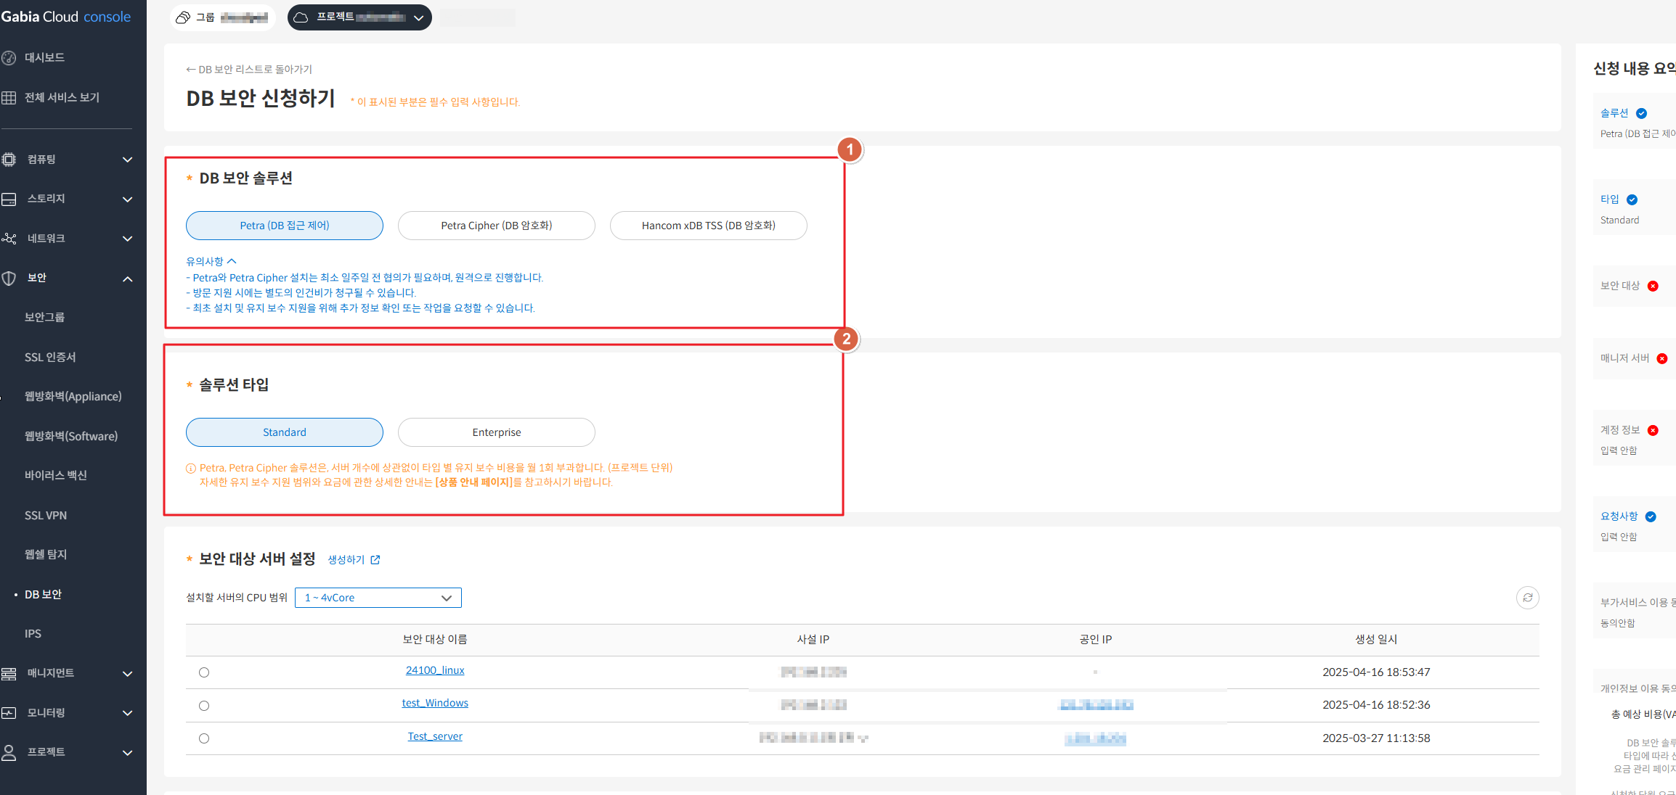Click the refresh icon above server table

click(1527, 598)
